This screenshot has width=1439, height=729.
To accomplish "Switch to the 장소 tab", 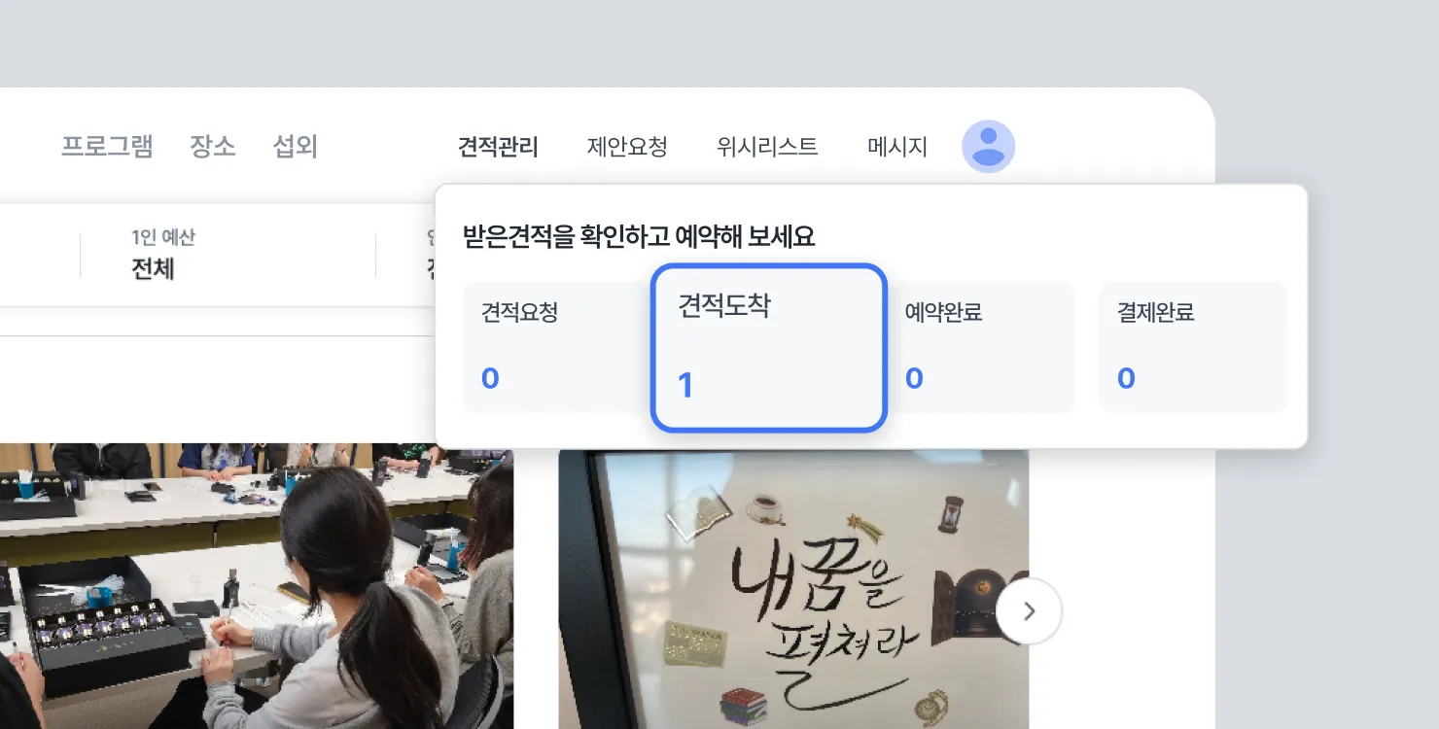I will click(213, 147).
